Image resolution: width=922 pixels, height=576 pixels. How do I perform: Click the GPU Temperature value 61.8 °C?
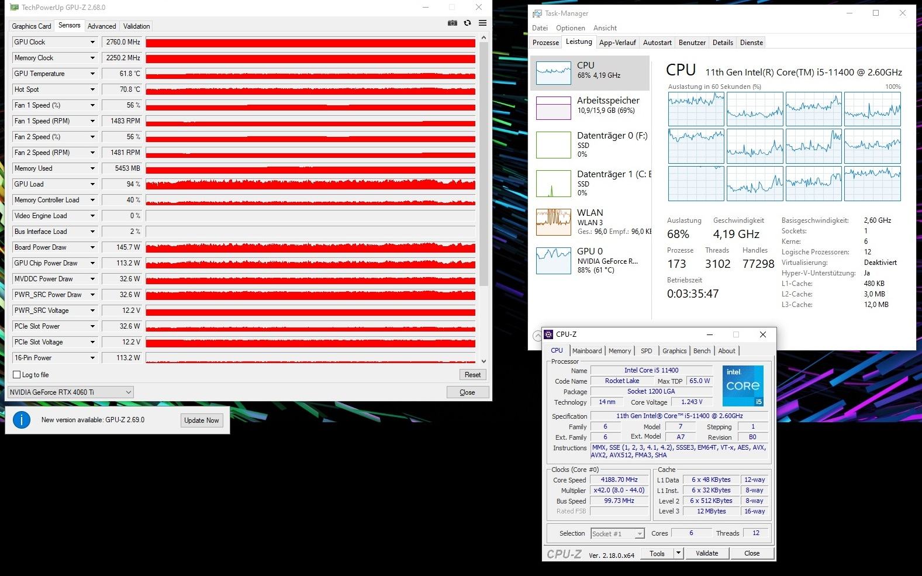tap(122, 74)
